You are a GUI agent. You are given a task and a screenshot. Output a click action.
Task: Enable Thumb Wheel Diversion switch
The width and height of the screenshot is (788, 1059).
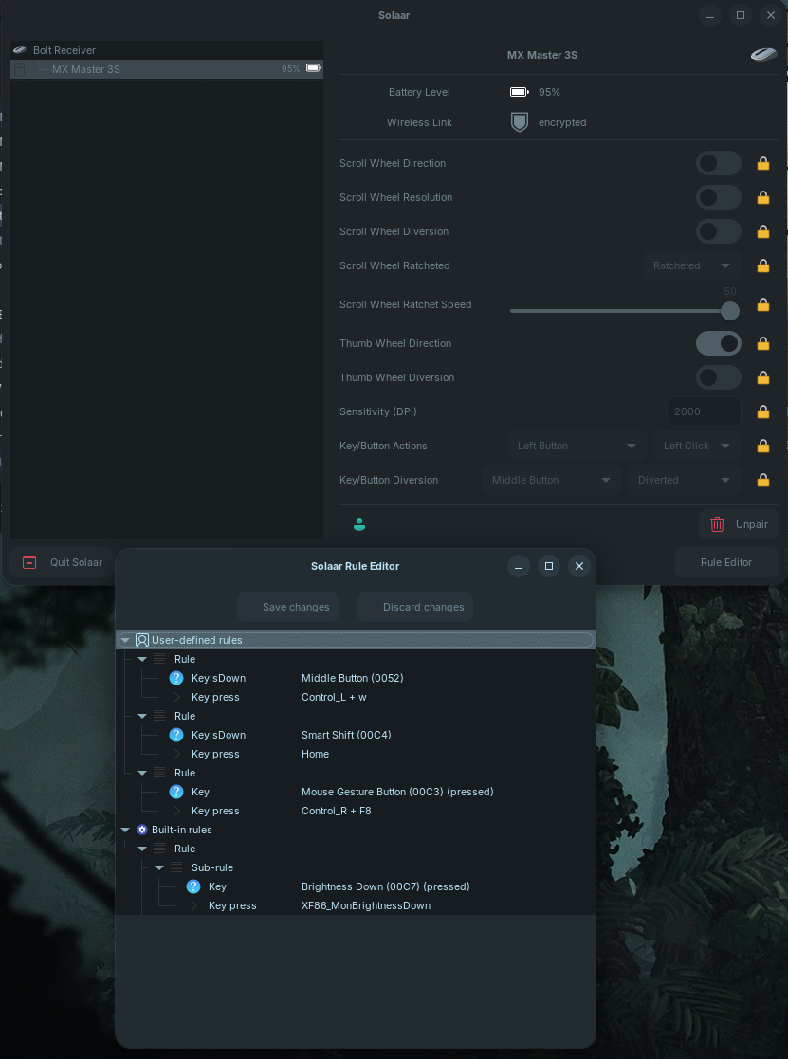click(719, 377)
